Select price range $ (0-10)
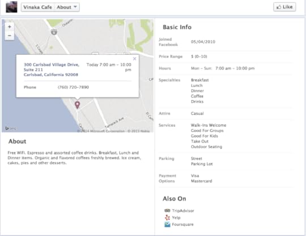306x236 pixels. (199, 57)
